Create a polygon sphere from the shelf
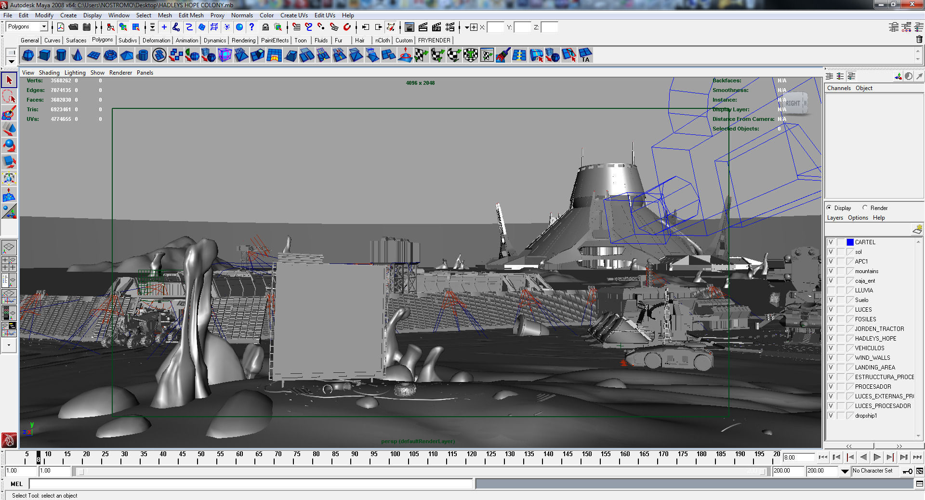The width and height of the screenshot is (925, 500). click(x=28, y=55)
